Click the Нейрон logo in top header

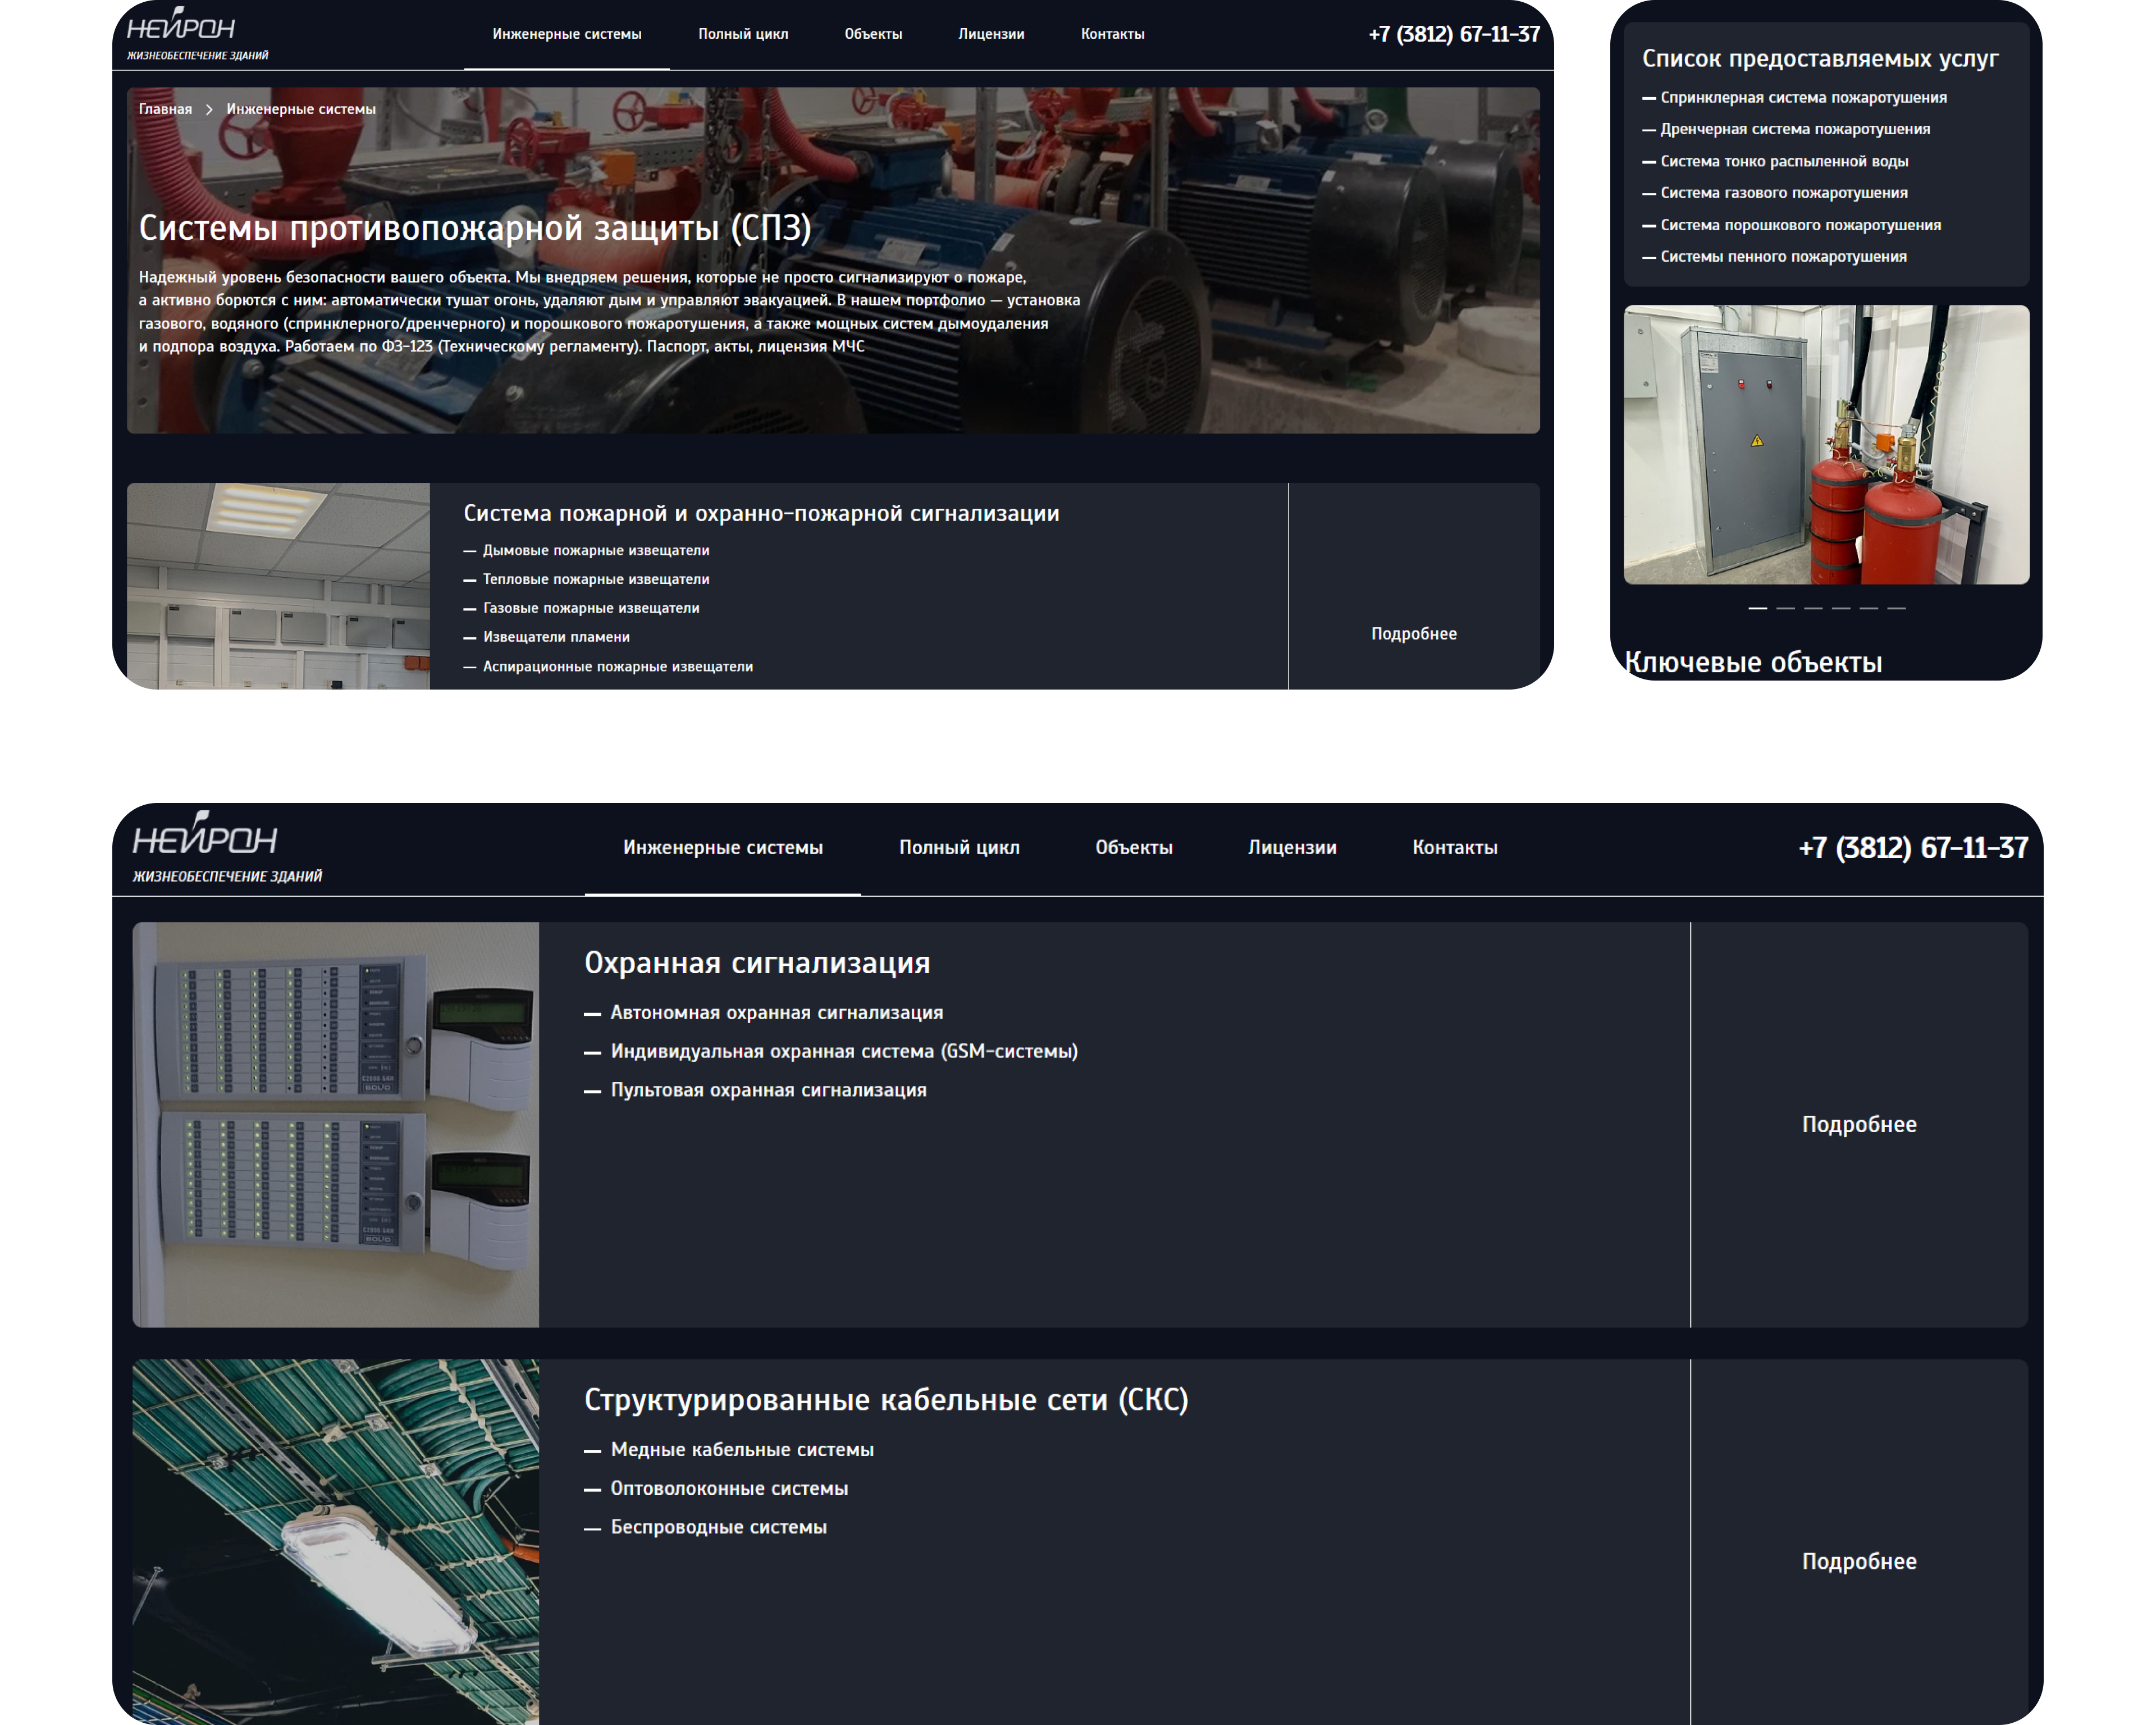(x=197, y=33)
